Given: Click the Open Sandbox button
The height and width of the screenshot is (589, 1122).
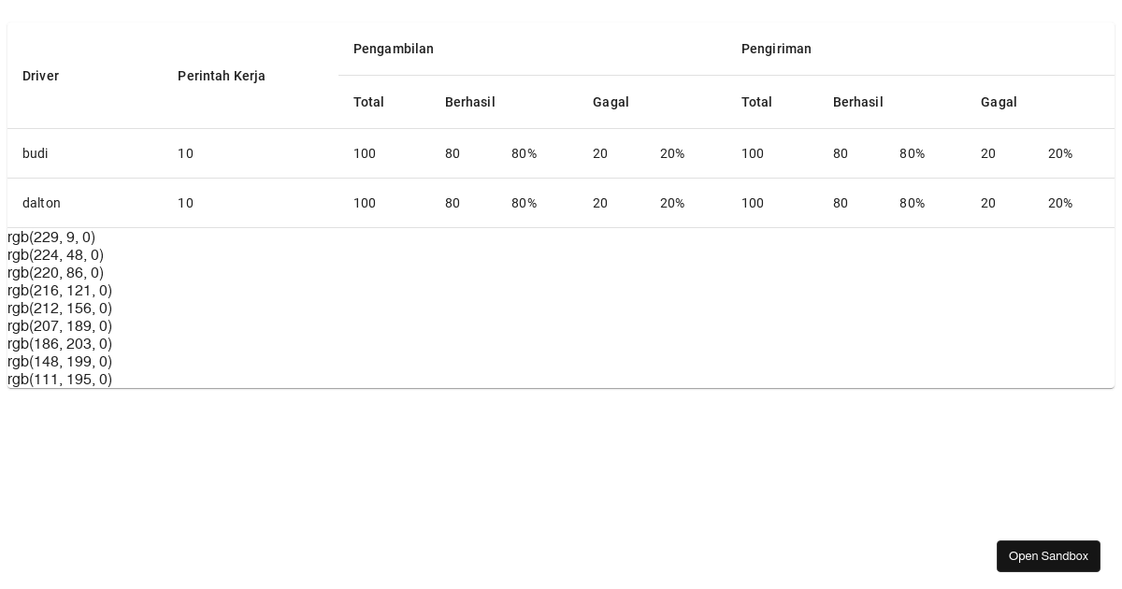Looking at the screenshot, I should pyautogui.click(x=1048, y=556).
